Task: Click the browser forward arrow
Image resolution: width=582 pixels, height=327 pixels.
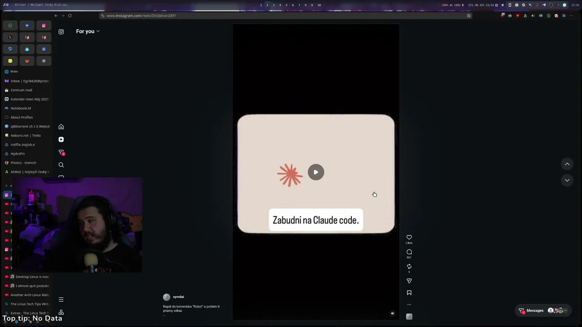Action: coord(63,15)
